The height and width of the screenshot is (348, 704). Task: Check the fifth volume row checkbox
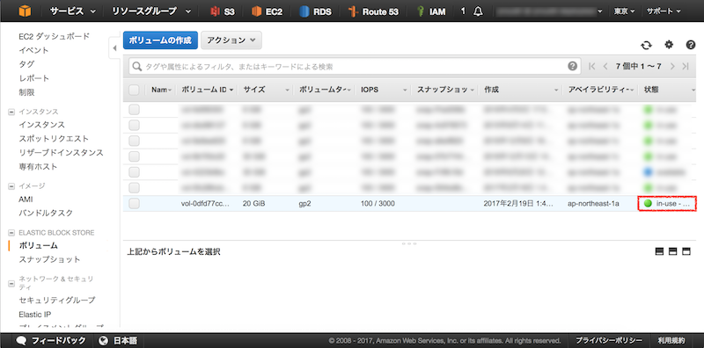(x=134, y=171)
